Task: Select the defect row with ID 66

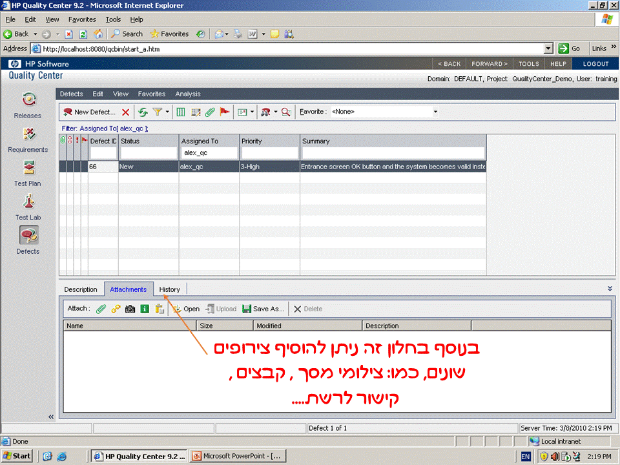Action: coord(273,167)
